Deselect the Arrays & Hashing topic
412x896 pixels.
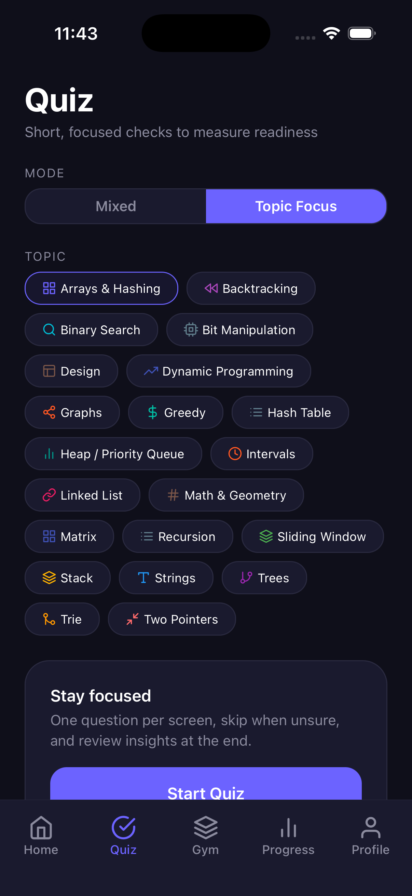pyautogui.click(x=101, y=288)
